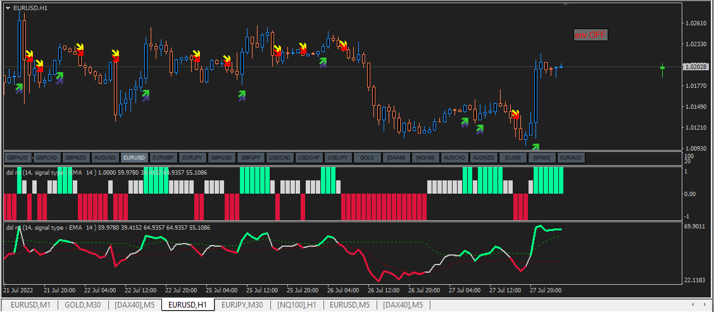This screenshot has width=714, height=312.
Task: Click the current price label 1.02028
Action: tap(696, 67)
